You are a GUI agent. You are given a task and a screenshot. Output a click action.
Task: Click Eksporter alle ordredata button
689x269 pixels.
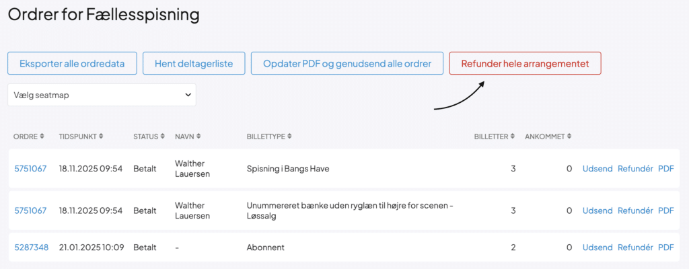click(x=72, y=64)
